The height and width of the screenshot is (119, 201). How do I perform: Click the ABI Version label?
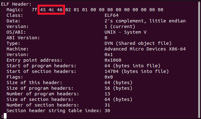tap(23, 38)
